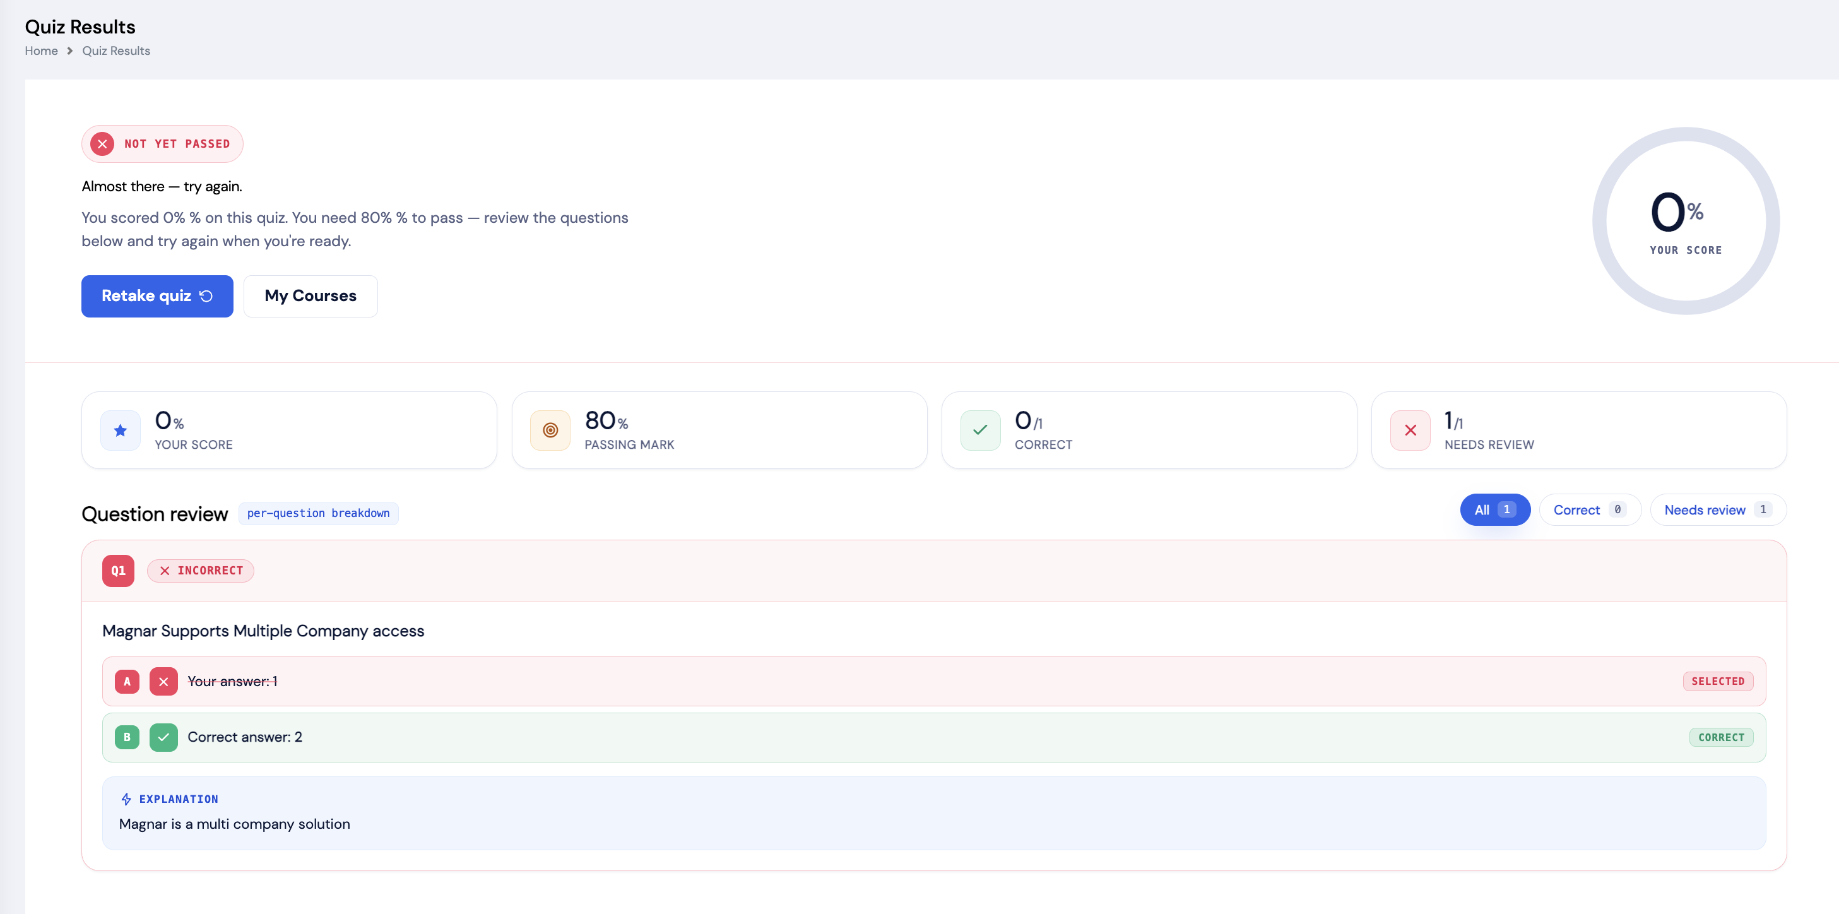The width and height of the screenshot is (1839, 914).
Task: Click the 0/1 Correct value
Action: [1029, 420]
